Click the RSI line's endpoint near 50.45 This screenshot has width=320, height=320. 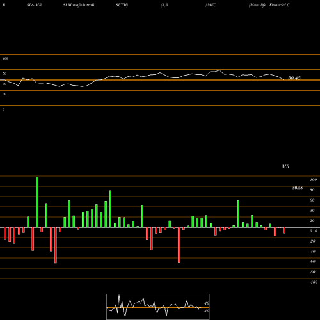coord(284,80)
